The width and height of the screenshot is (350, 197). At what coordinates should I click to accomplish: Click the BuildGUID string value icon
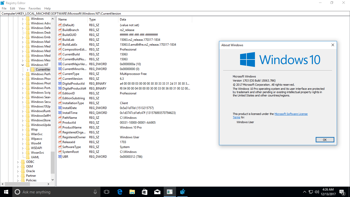click(x=60, y=35)
